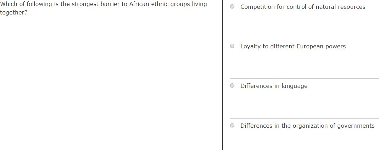Click the "Loyalty to different European powers" answer label
The width and height of the screenshot is (379, 150).
coord(293,47)
